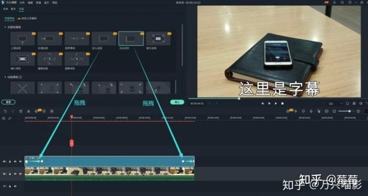Lock the subtitle track
Screen dimensions: 368x196
[10, 161]
